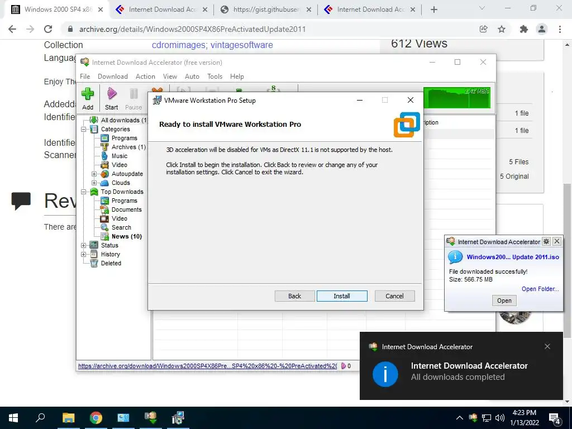Viewport: 572px width, 429px height.
Task: Select the Clouds tree item
Action: click(x=121, y=183)
